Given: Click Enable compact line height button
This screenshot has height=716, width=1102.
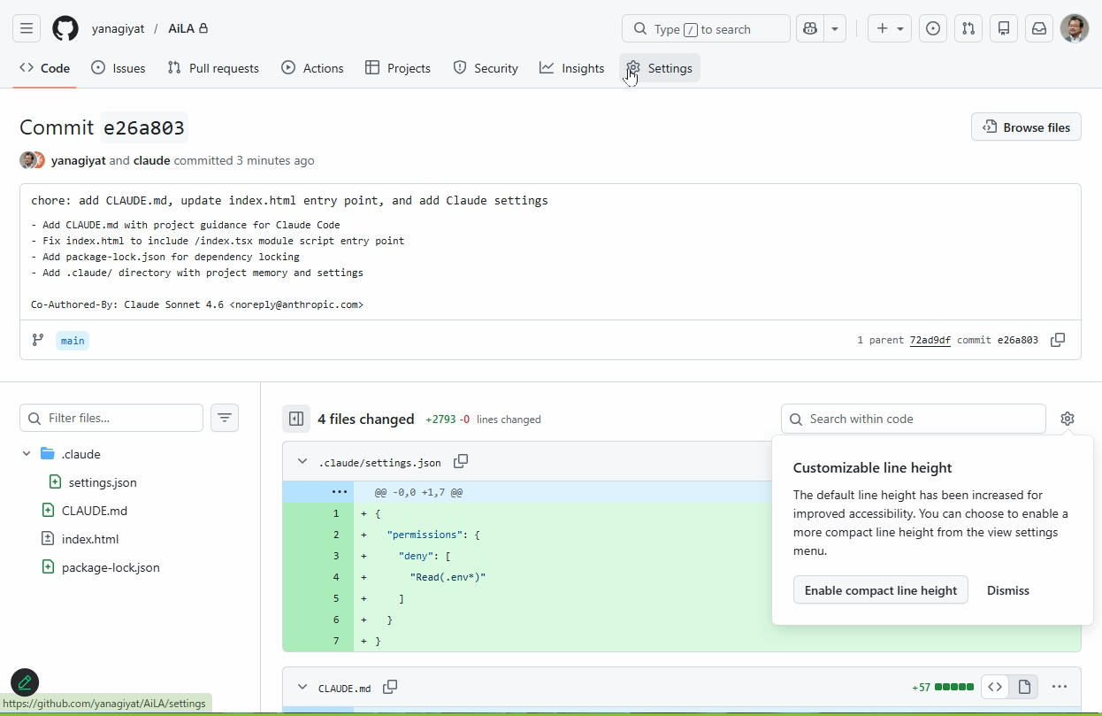Looking at the screenshot, I should coord(880,590).
